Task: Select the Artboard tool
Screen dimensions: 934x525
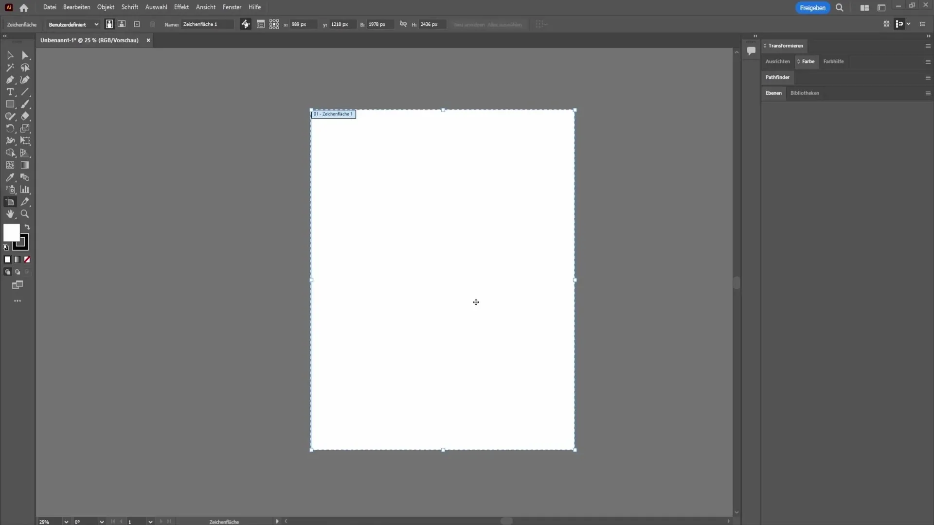Action: (x=10, y=202)
